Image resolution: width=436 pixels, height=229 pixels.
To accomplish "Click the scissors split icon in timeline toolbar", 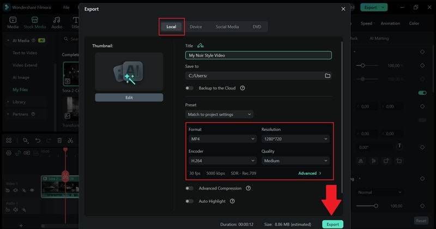I will pyautogui.click(x=70, y=141).
